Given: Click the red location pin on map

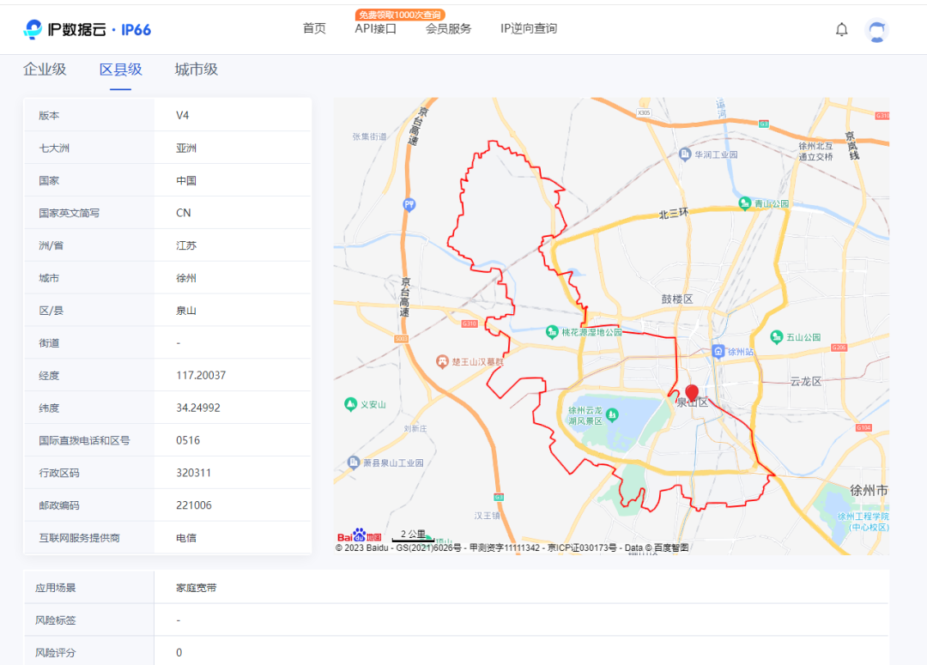Looking at the screenshot, I should (x=692, y=393).
